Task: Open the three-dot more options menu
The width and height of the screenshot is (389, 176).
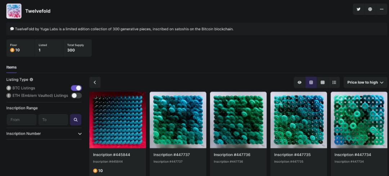Action: (x=381, y=9)
